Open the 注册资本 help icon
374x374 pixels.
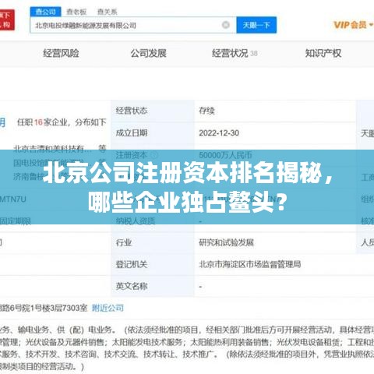pyautogui.click(x=154, y=155)
